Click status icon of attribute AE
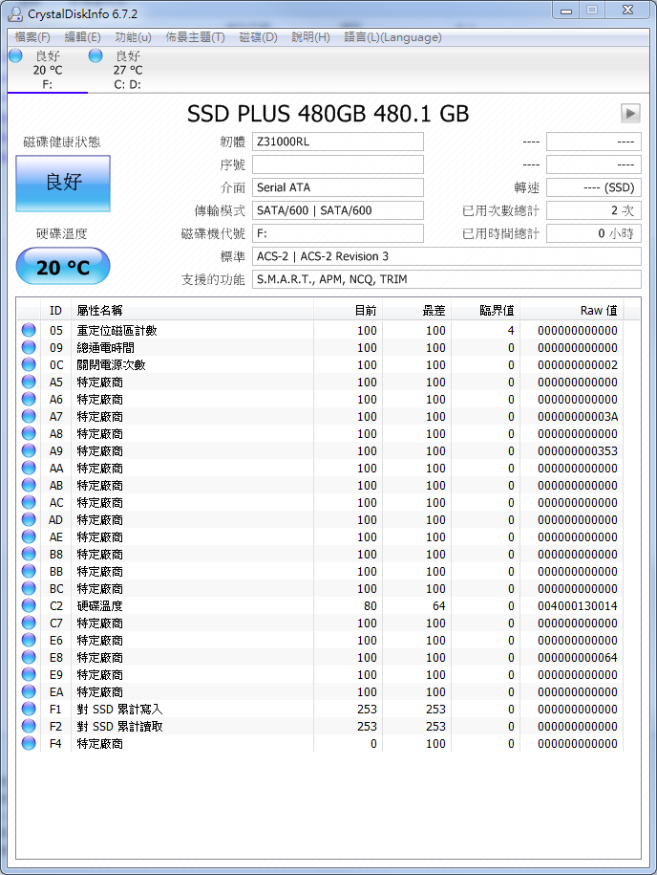Image resolution: width=657 pixels, height=875 pixels. tap(29, 536)
